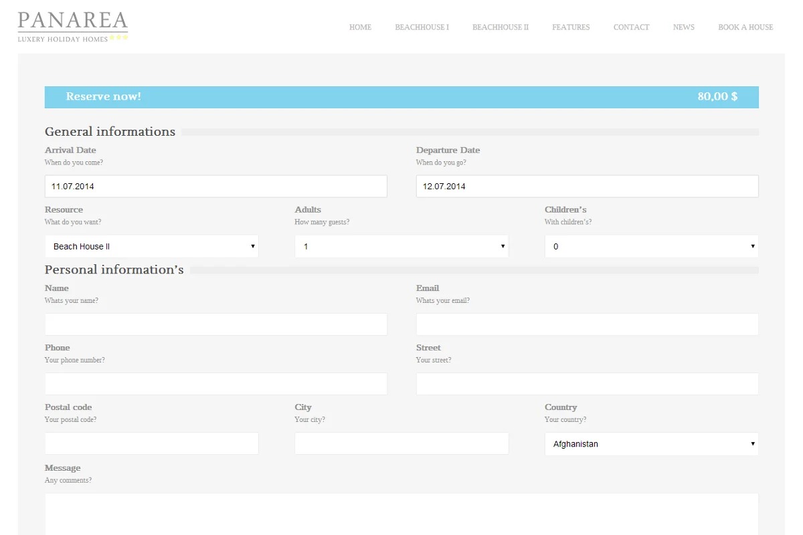
Task: Open the Children's count dropdown
Action: (x=651, y=246)
